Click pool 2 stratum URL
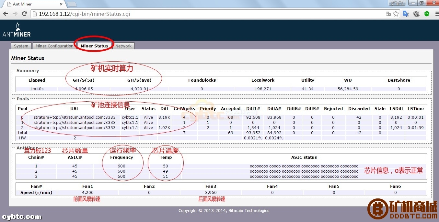The image size is (439, 222). [x=75, y=128]
